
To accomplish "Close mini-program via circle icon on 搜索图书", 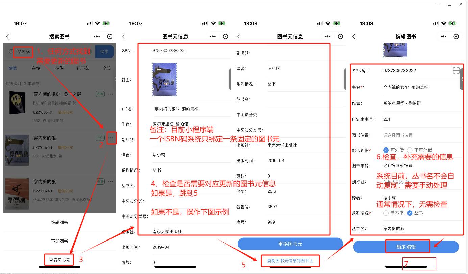I will pyautogui.click(x=110, y=37).
